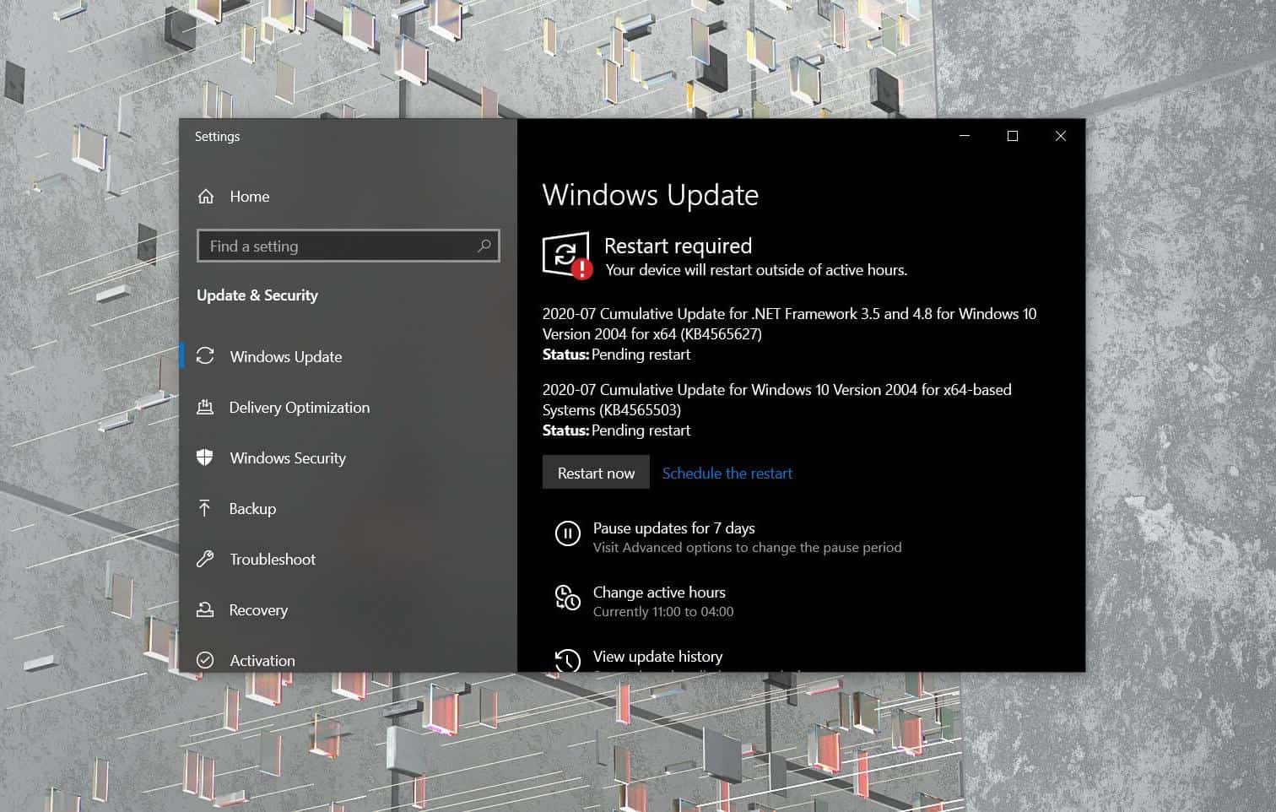
Task: Maximize the Settings window
Action: coord(1013,136)
